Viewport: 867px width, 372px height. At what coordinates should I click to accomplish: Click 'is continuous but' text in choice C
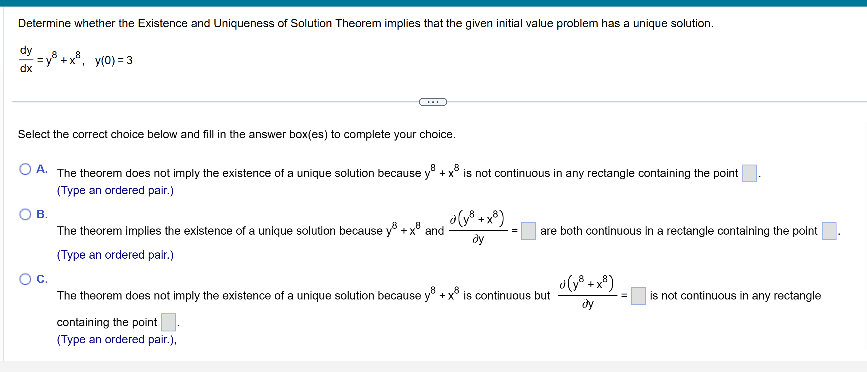pyautogui.click(x=506, y=296)
